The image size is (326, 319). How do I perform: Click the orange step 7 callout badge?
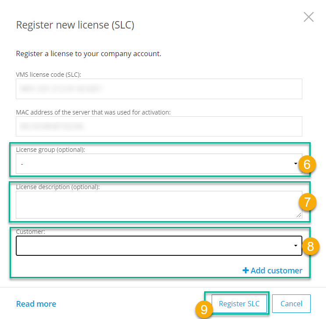coord(307,202)
